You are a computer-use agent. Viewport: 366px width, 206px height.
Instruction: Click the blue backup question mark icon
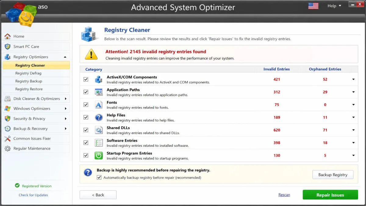point(88,173)
